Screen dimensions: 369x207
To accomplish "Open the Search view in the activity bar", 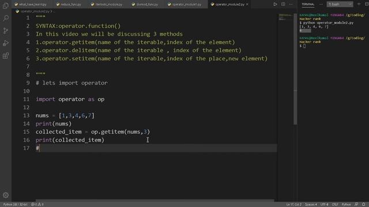I will pyautogui.click(x=6, y=18).
